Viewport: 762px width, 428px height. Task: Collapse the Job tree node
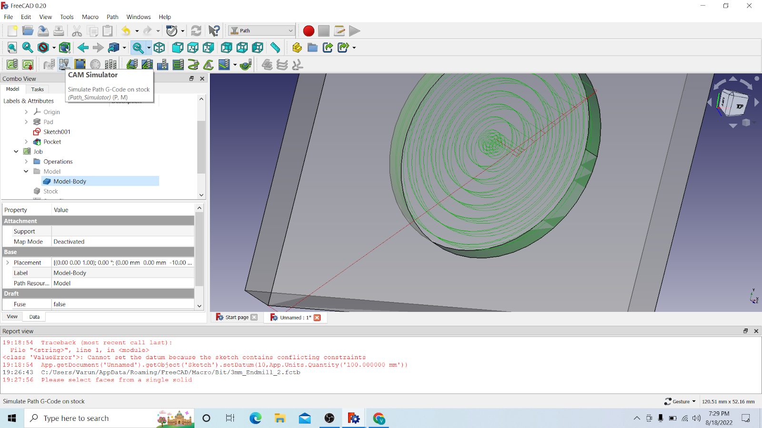[16, 152]
